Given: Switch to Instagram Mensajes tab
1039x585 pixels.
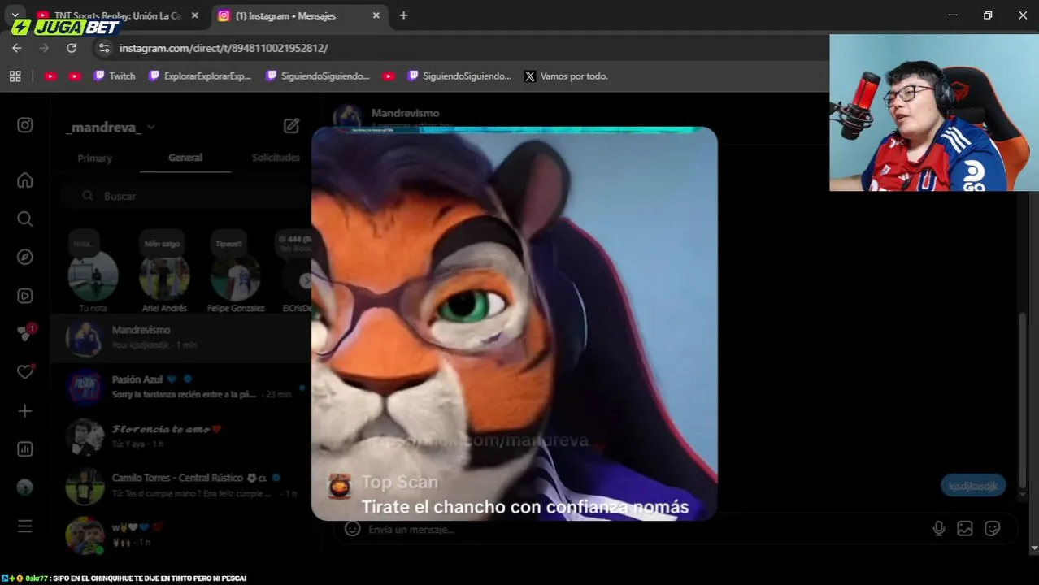Looking at the screenshot, I should pos(300,15).
